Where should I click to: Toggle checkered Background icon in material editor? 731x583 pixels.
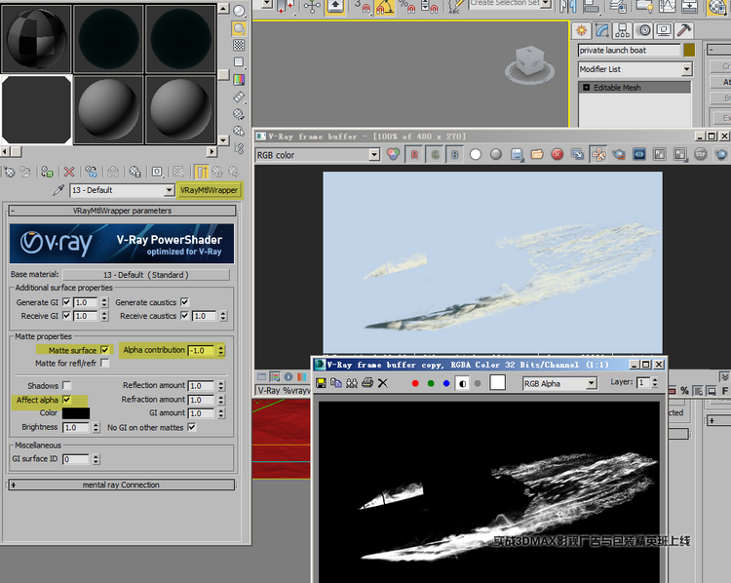pyautogui.click(x=239, y=45)
